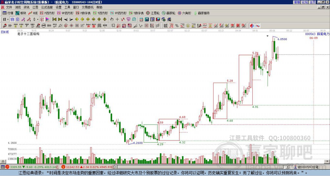Image resolution: width=330 pixels, height=176 pixels.
Task: Open the P数字表 tool
Action: (83, 13)
